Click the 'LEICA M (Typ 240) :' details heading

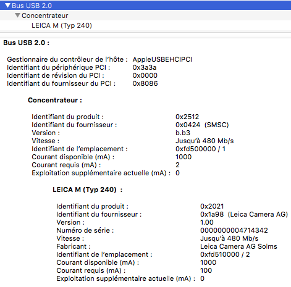88,189
